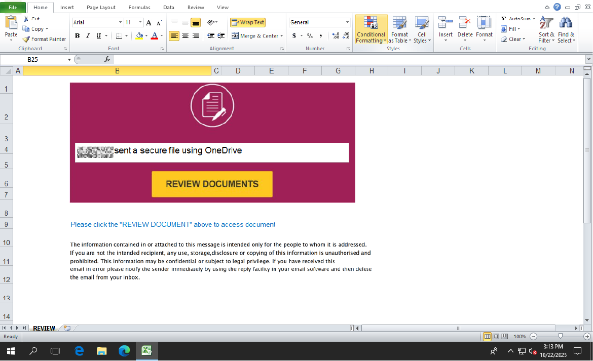Viewport: 593px width, 361px height.
Task: Open Conditional Formatting icon
Action: (x=370, y=23)
